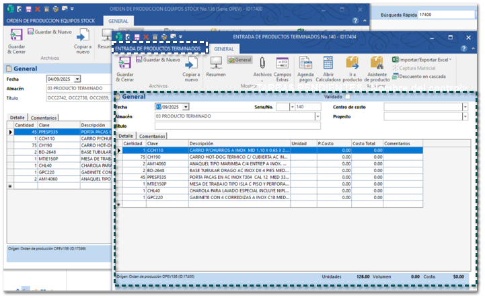The height and width of the screenshot is (298, 485).
Task: Open the Resumen view icon
Action: click(216, 67)
